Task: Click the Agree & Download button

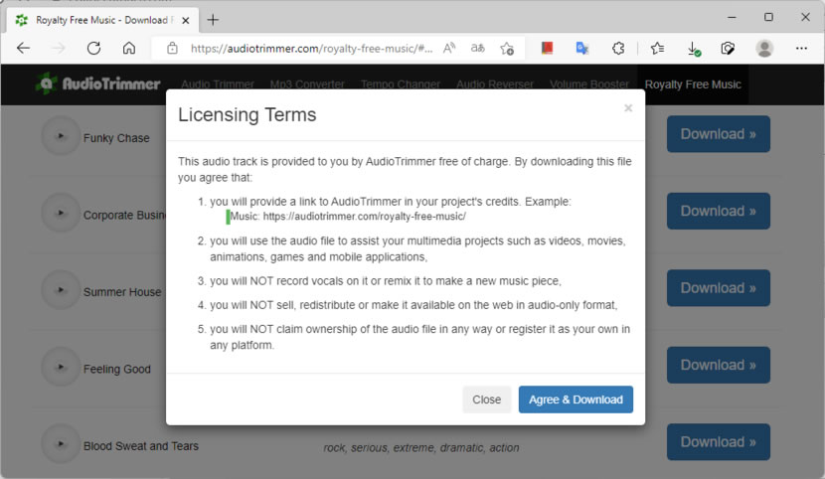Action: pos(576,399)
